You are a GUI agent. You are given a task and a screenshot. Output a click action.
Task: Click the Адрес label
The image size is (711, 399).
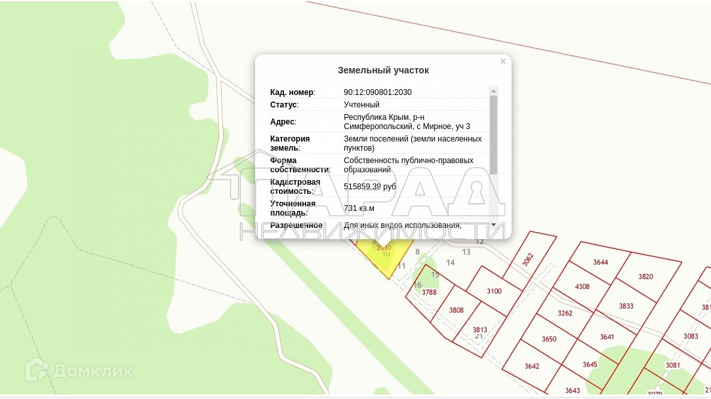click(283, 122)
